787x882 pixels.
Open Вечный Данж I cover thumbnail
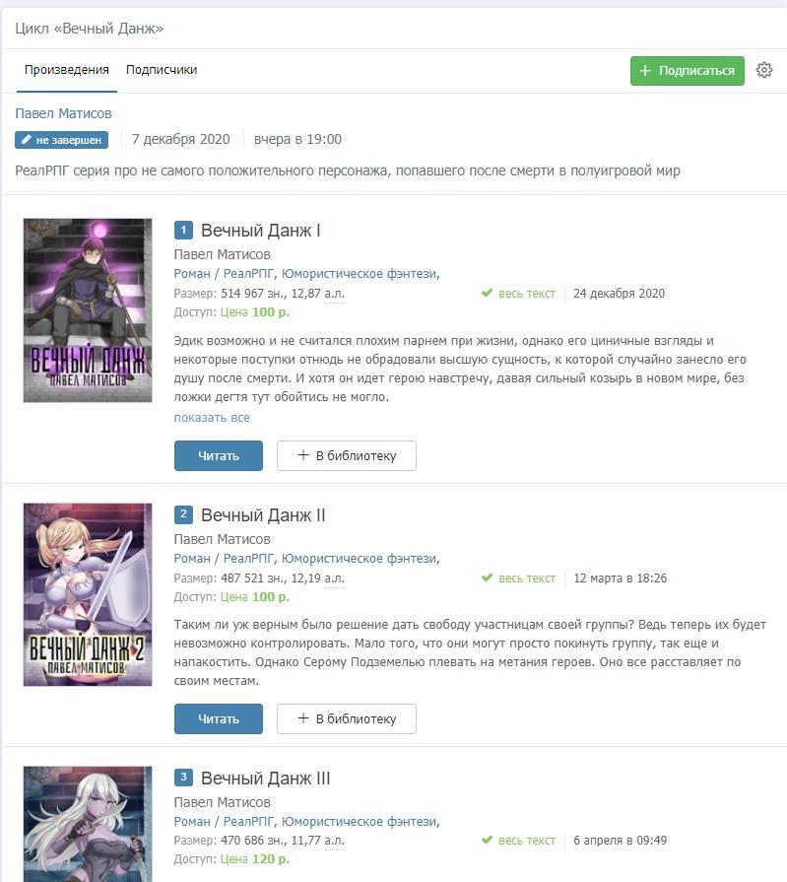(88, 310)
